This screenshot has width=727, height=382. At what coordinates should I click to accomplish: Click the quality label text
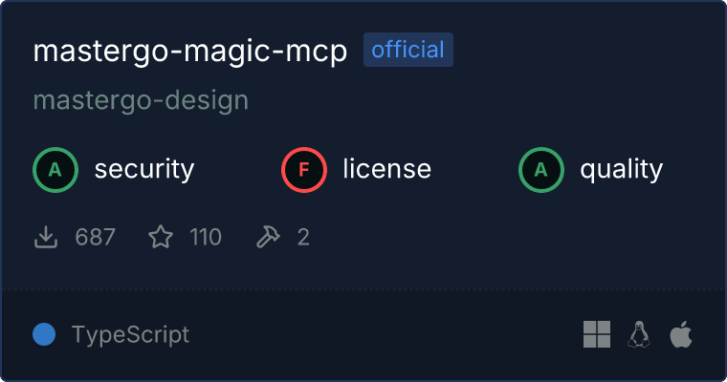point(621,170)
